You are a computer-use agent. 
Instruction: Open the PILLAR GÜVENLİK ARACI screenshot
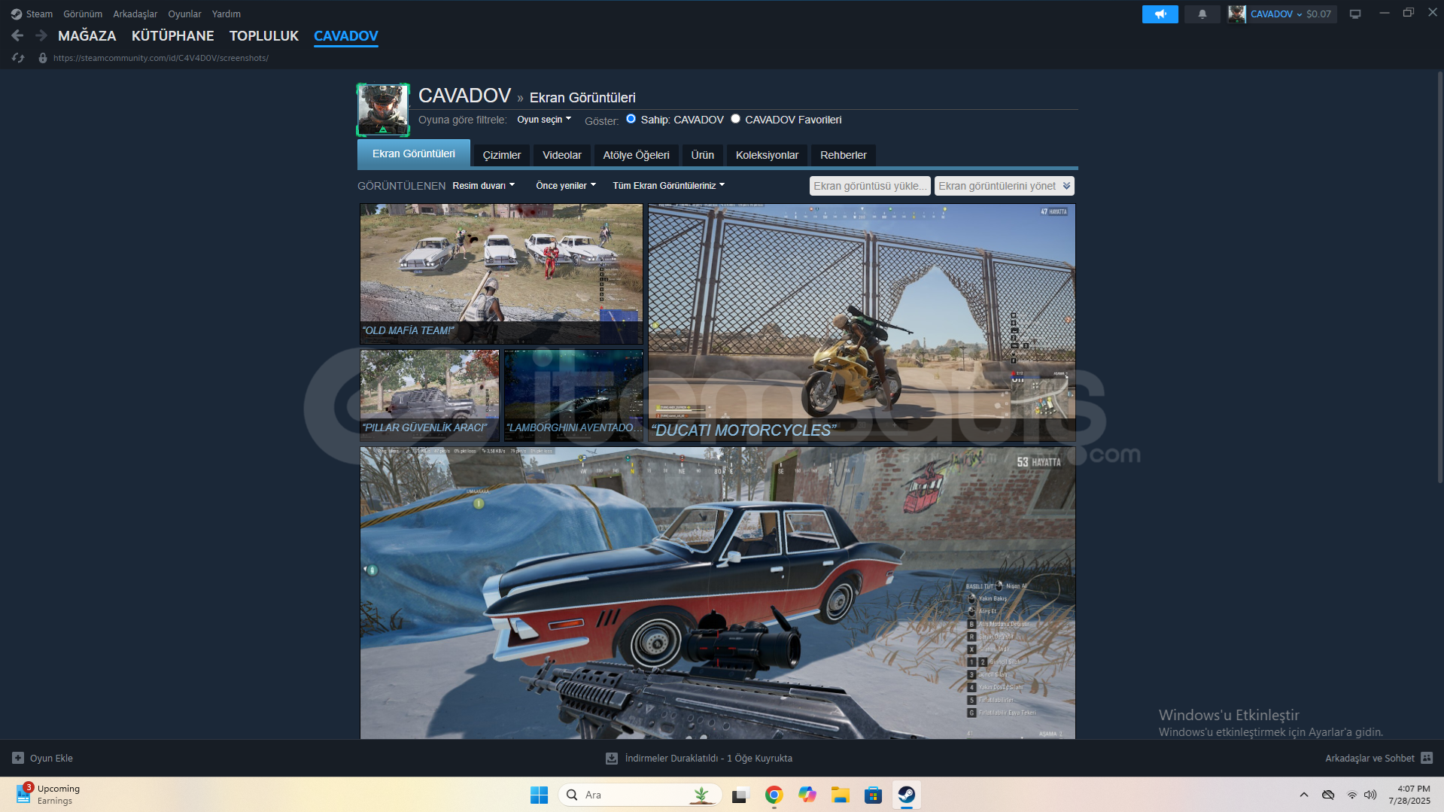[430, 395]
